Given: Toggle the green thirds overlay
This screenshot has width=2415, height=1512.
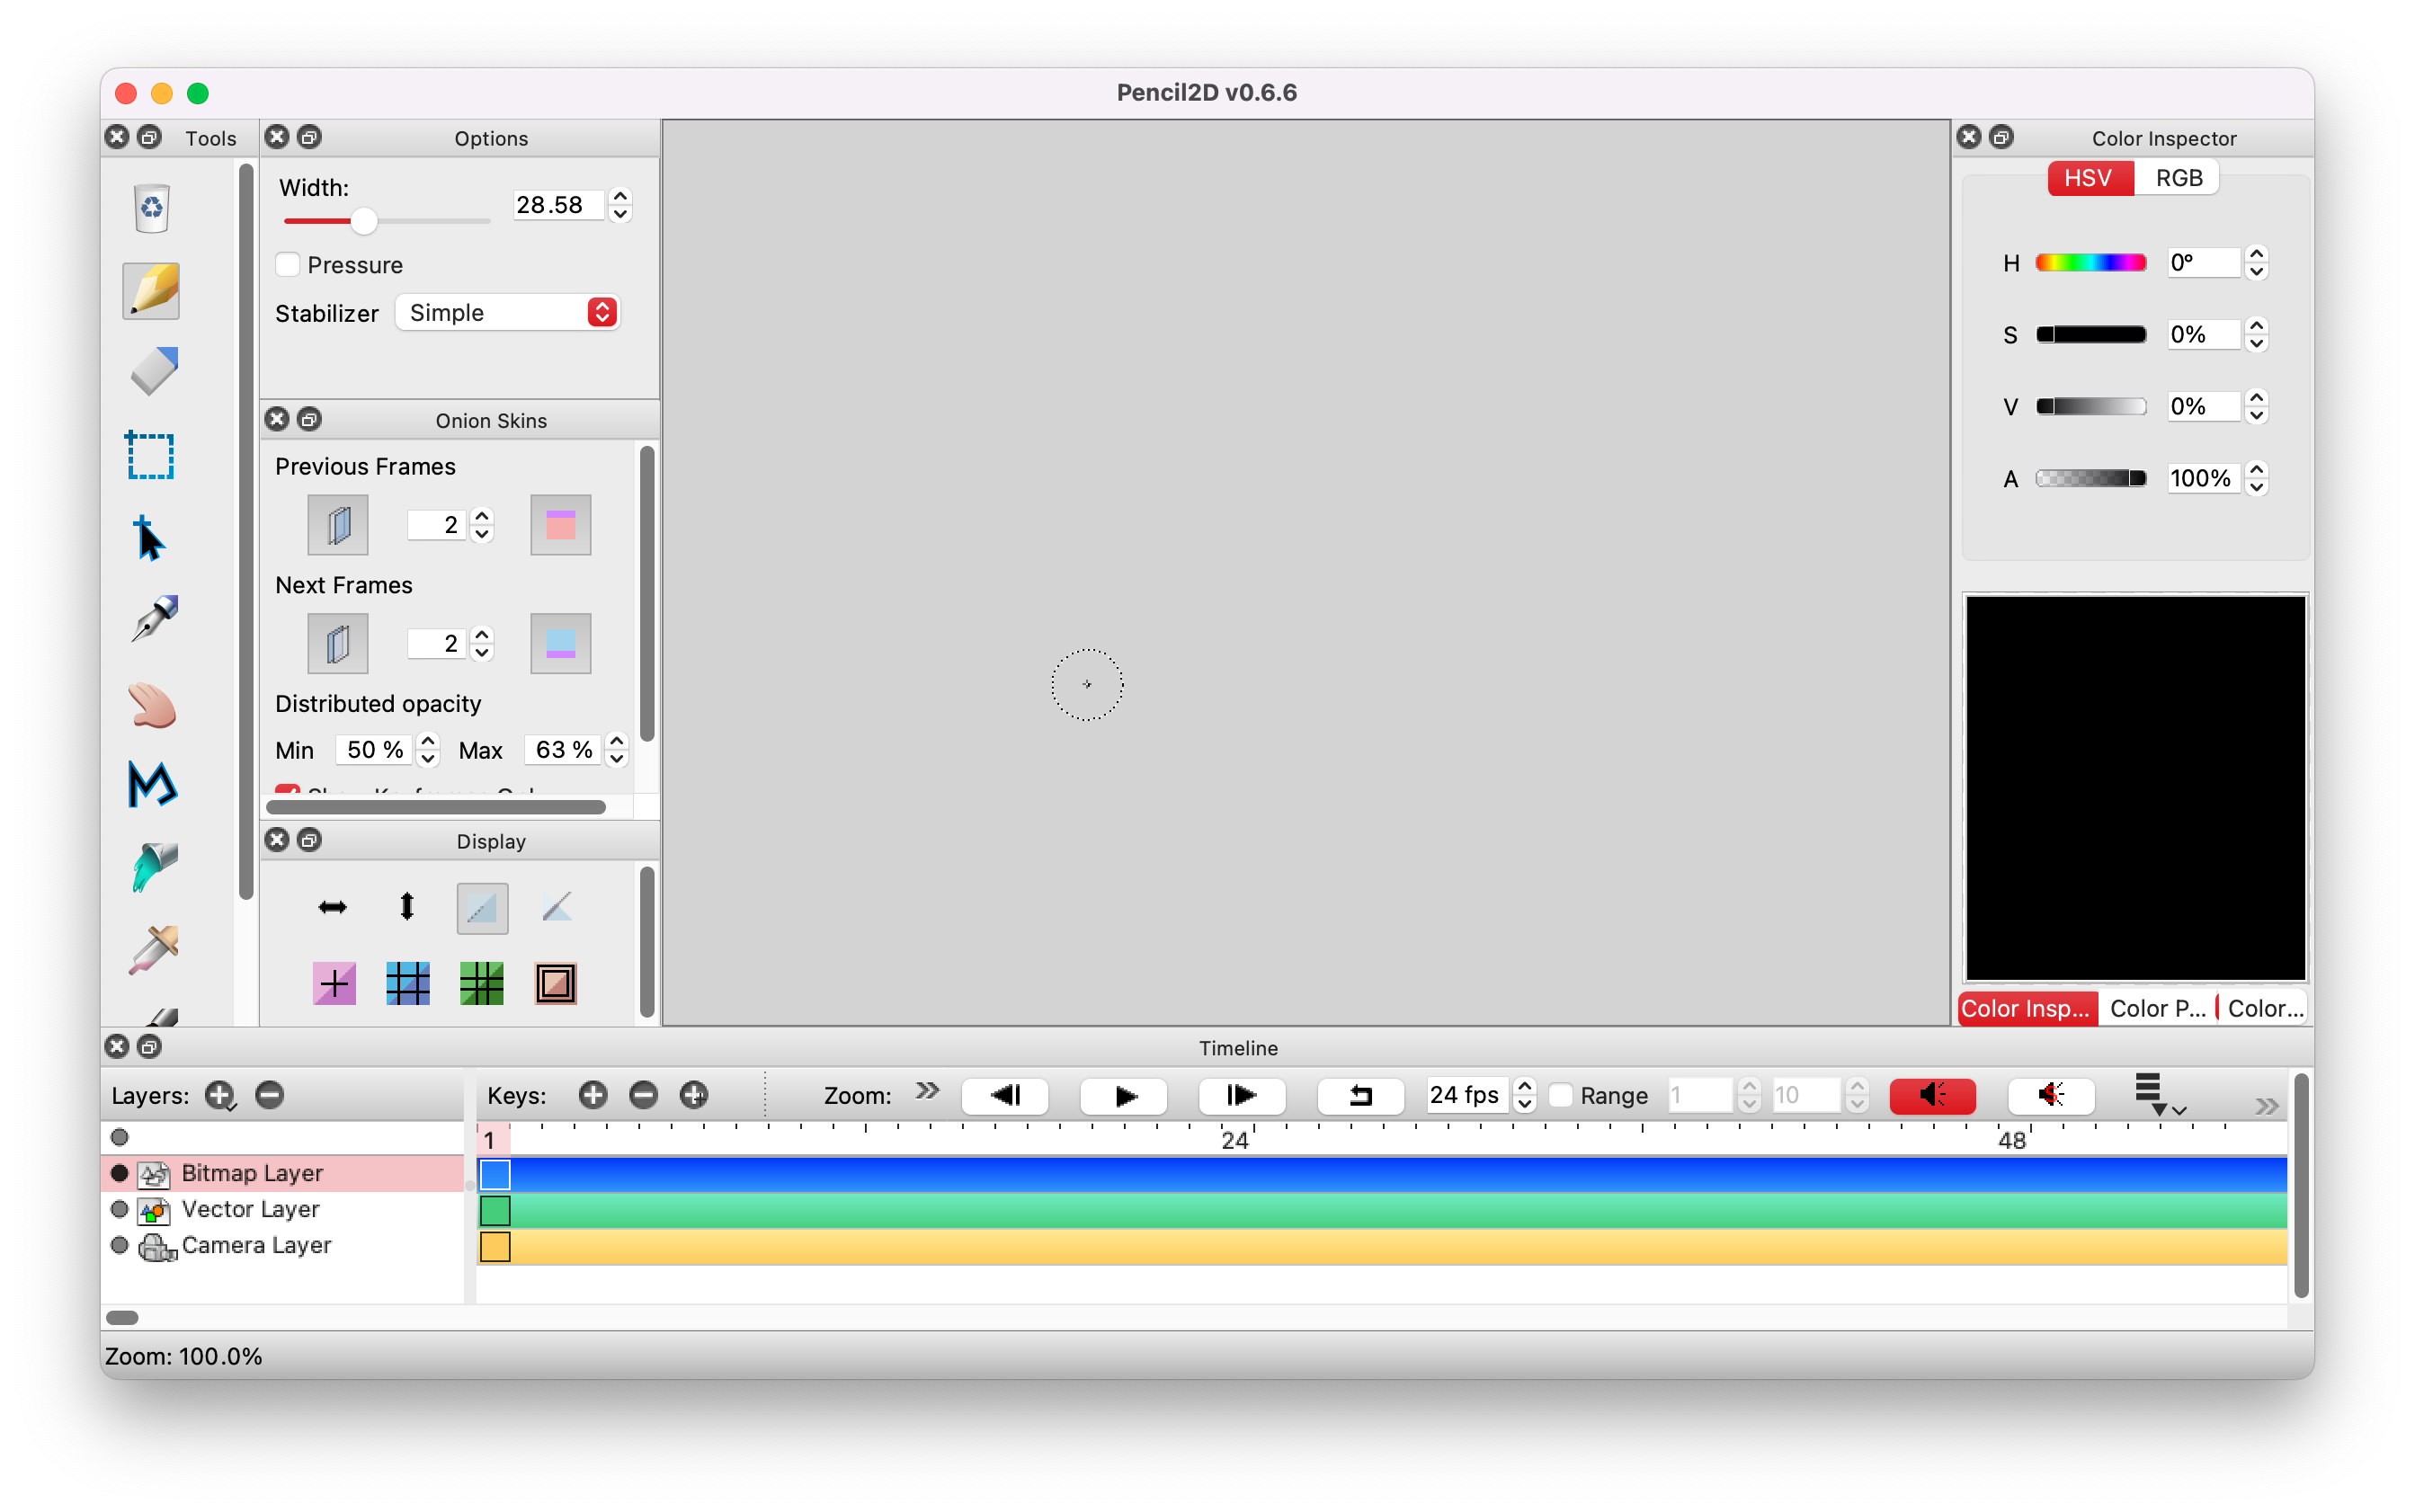Looking at the screenshot, I should click(x=481, y=984).
